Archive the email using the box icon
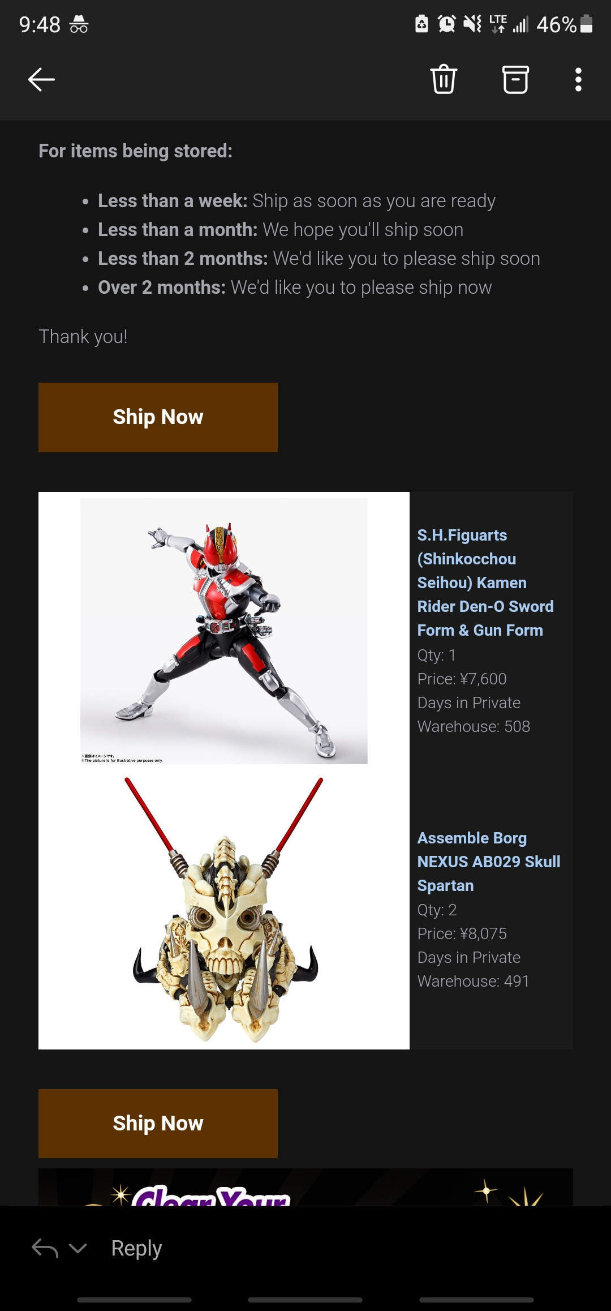 coord(515,79)
